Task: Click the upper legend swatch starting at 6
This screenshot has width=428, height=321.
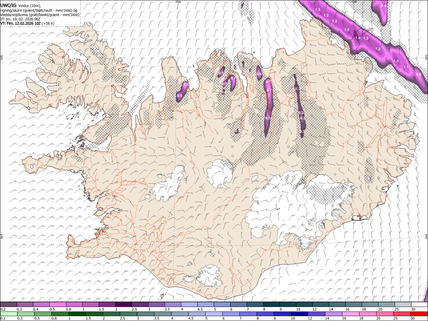Action: [238, 304]
